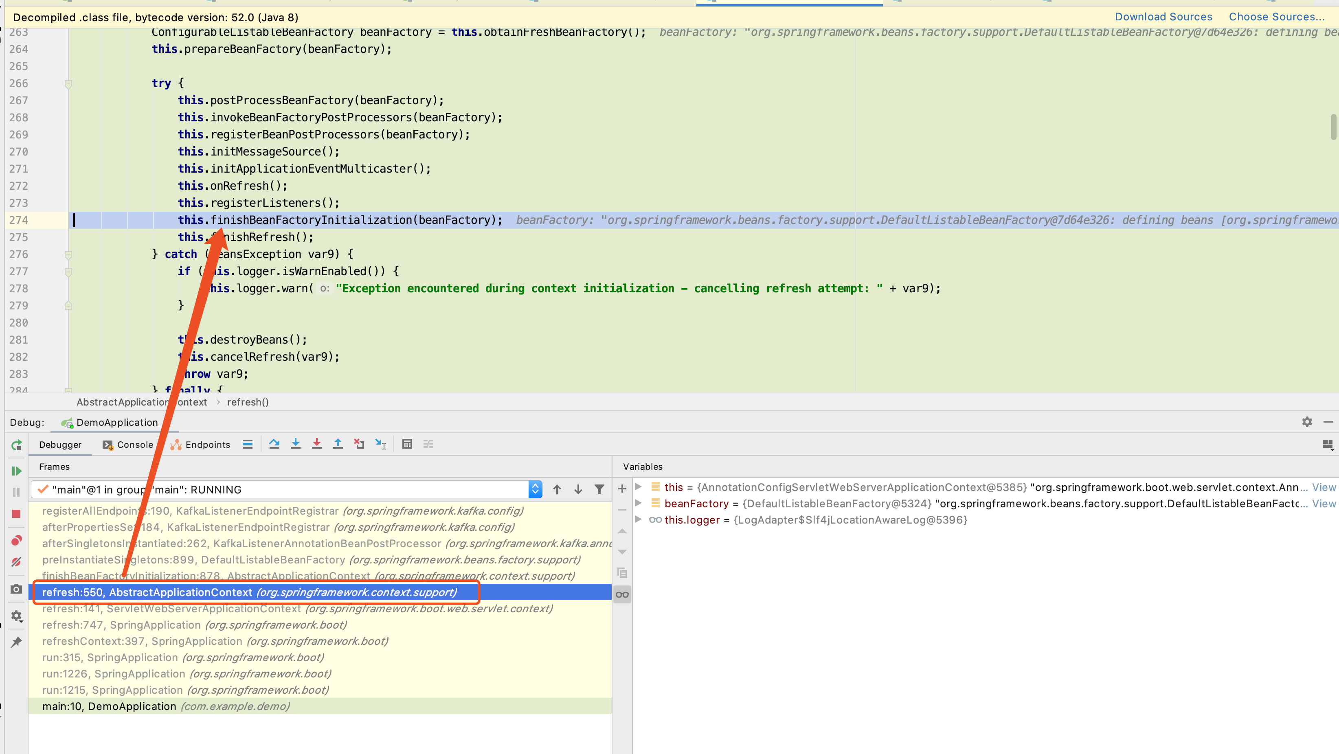This screenshot has width=1339, height=754.
Task: Expand the this variable in Variables panel
Action: 638,487
